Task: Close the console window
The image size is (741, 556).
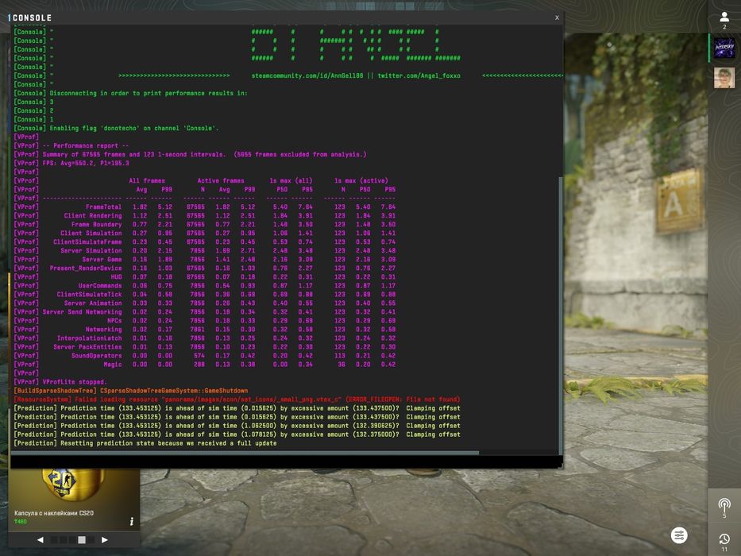Action: (x=558, y=17)
